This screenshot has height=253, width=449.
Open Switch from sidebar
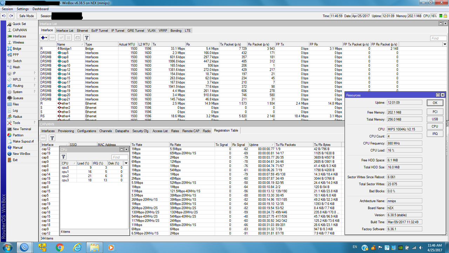(17, 61)
